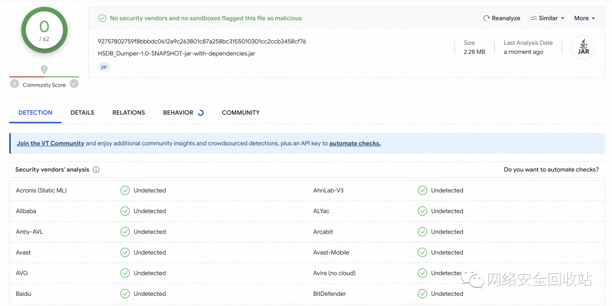The height and width of the screenshot is (306, 612).
Task: Switch to the DETECTION tab
Action: coord(35,113)
